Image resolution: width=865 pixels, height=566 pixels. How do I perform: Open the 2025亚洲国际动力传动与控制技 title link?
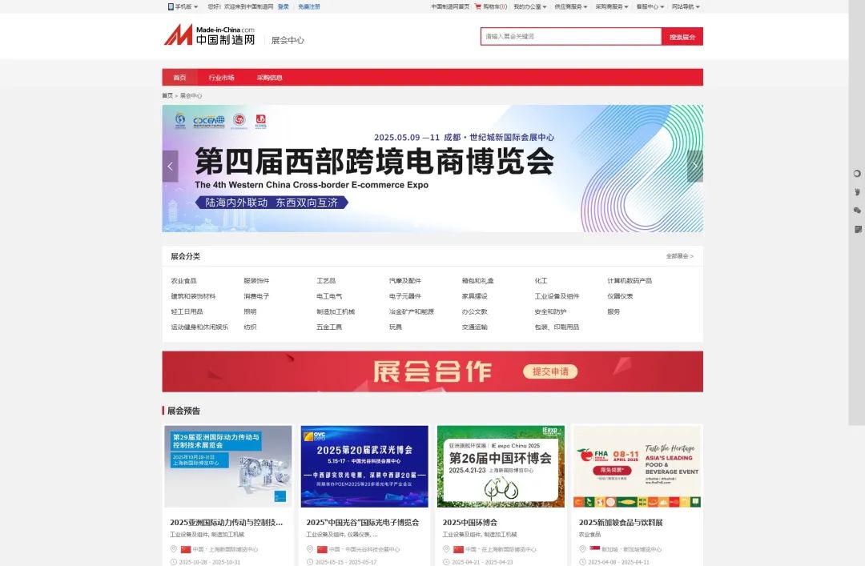(226, 523)
